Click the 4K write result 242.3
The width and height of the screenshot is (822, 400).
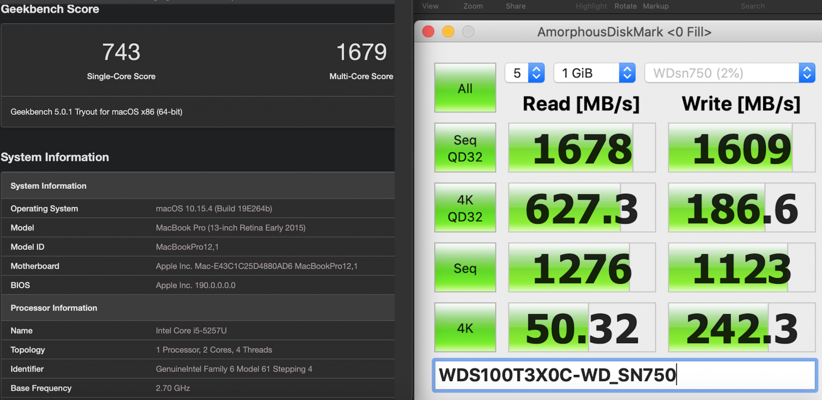pos(742,328)
